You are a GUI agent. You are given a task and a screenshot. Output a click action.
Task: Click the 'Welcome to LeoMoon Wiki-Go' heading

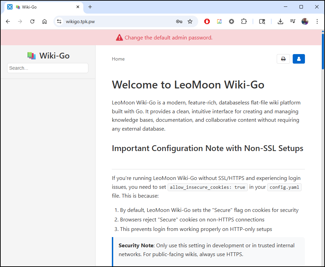[188, 85]
